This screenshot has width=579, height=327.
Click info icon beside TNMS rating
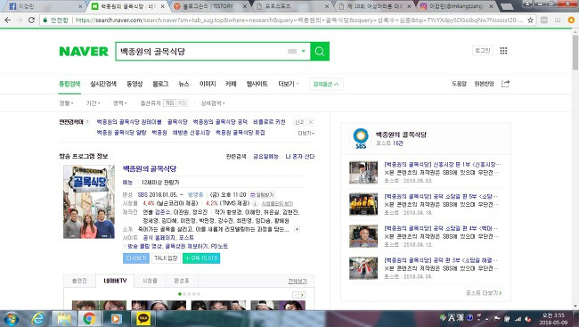[x=255, y=203]
